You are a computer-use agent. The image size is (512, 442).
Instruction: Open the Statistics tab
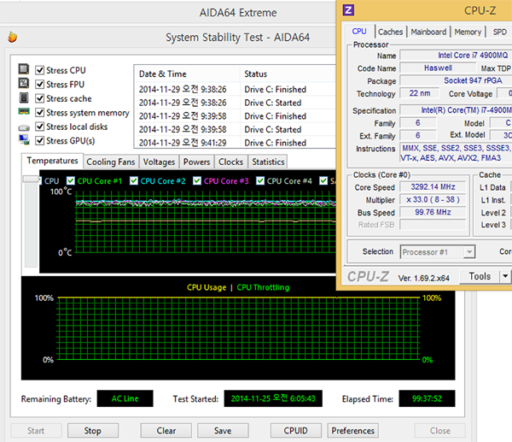pyautogui.click(x=268, y=162)
